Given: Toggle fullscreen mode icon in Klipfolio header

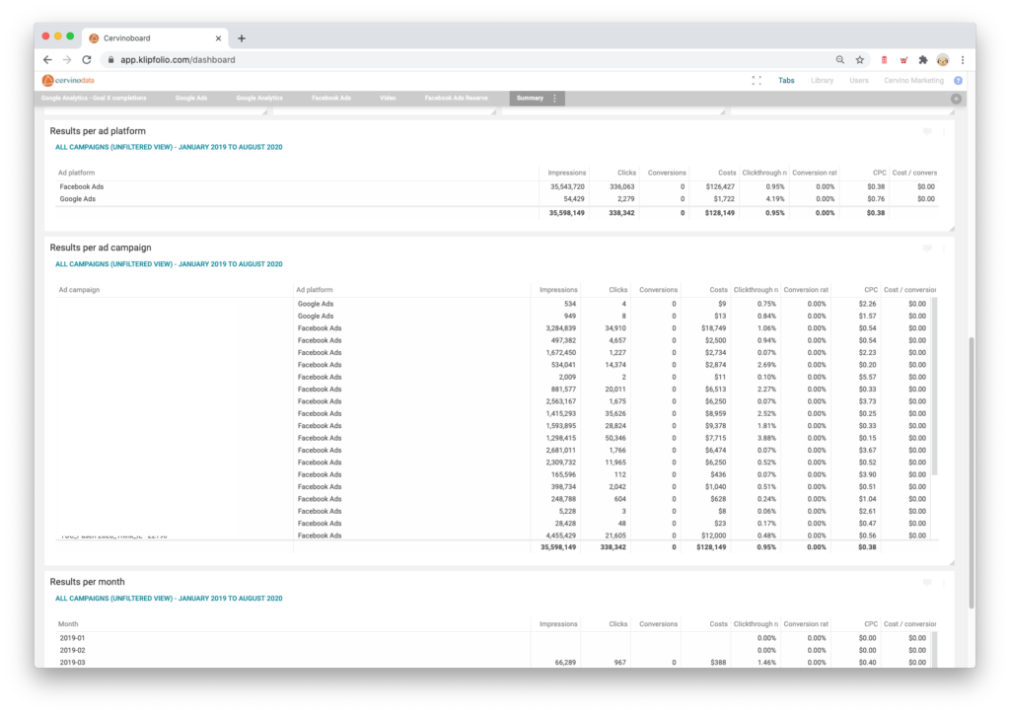Looking at the screenshot, I should (757, 80).
